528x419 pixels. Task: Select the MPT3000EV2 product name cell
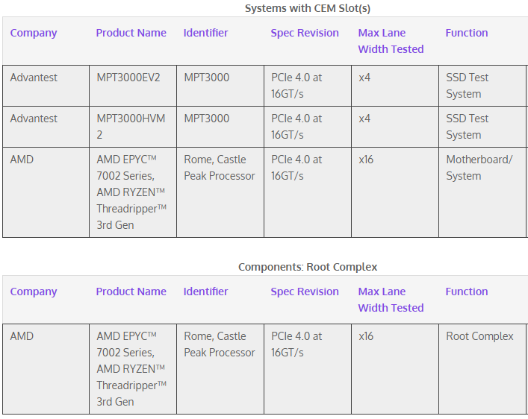[x=128, y=78]
